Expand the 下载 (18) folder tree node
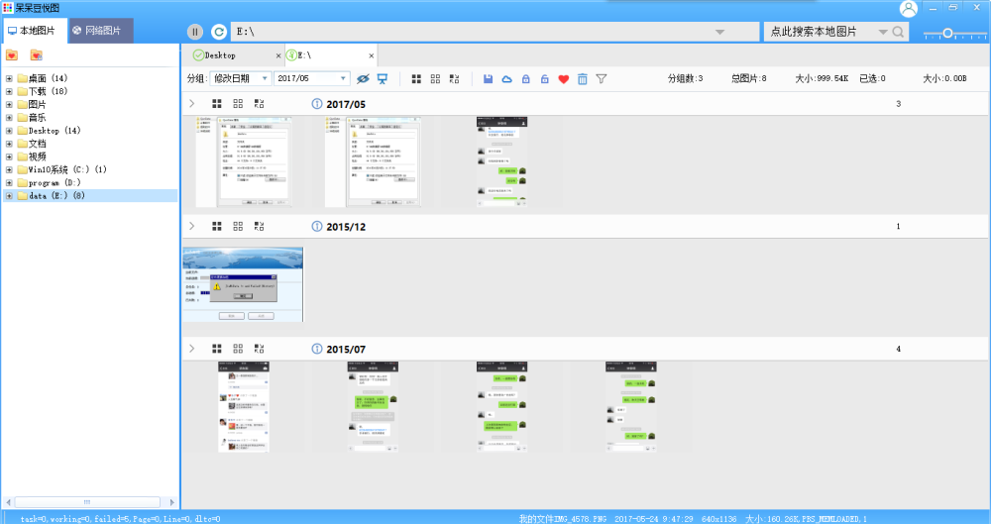This screenshot has height=524, width=991. click(9, 91)
